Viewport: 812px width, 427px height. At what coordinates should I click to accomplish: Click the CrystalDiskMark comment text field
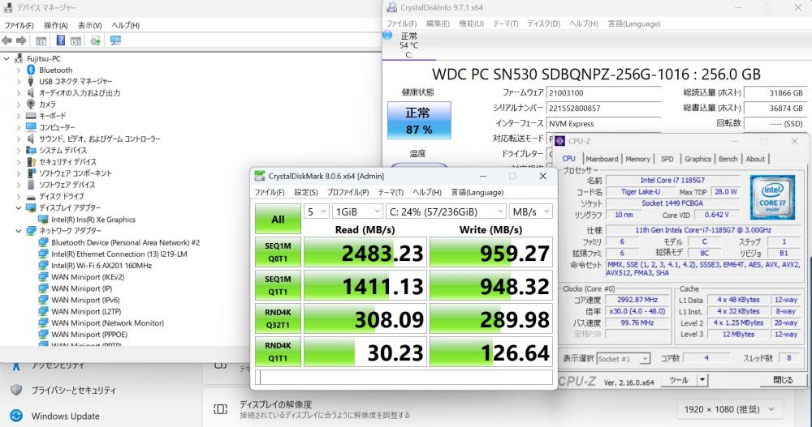[404, 378]
